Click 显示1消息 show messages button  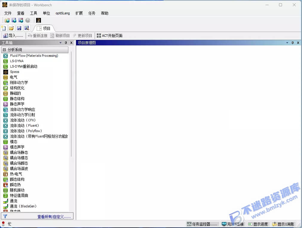click(283, 224)
